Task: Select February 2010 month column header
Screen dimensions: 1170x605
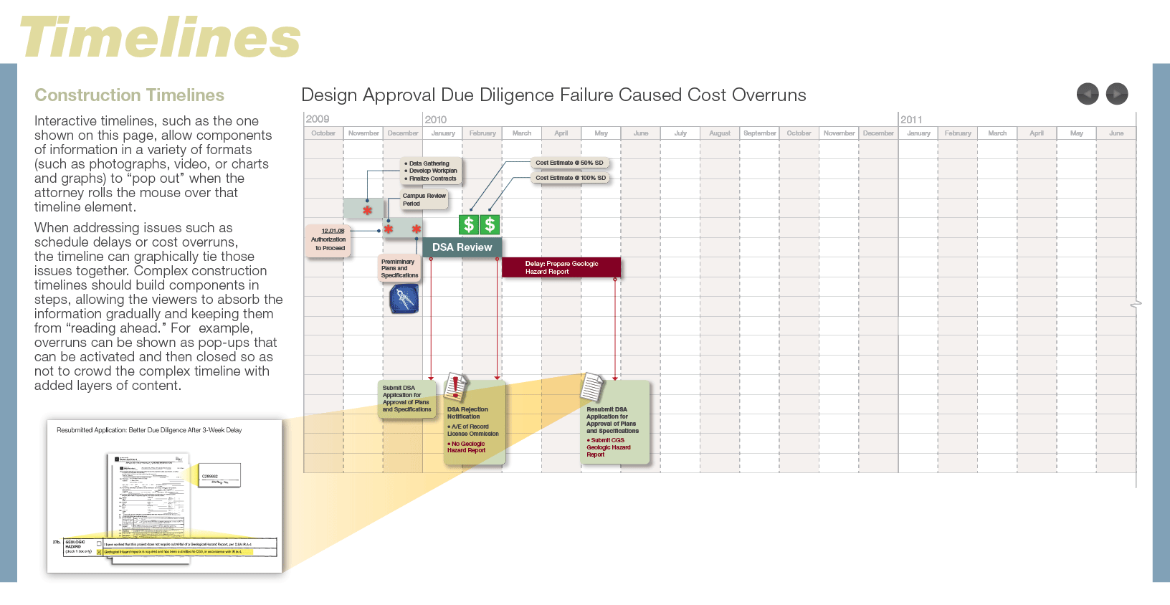Action: [x=482, y=133]
